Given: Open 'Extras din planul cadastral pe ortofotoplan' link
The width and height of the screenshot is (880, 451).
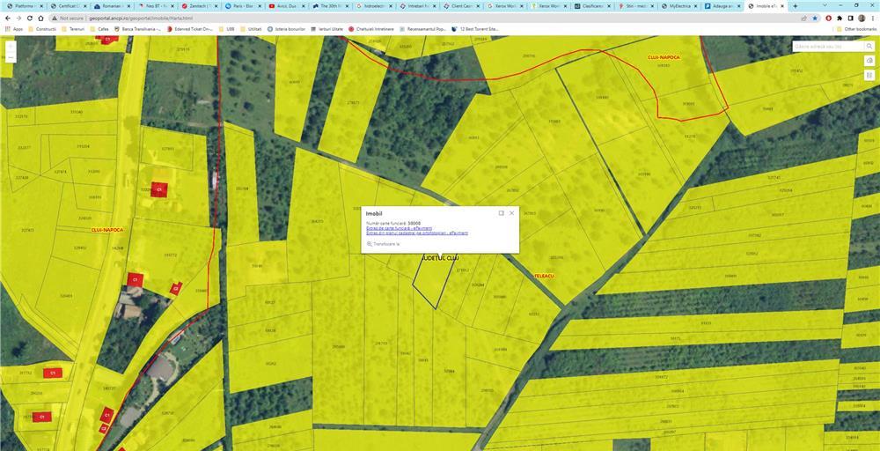Looking at the screenshot, I should tap(417, 233).
